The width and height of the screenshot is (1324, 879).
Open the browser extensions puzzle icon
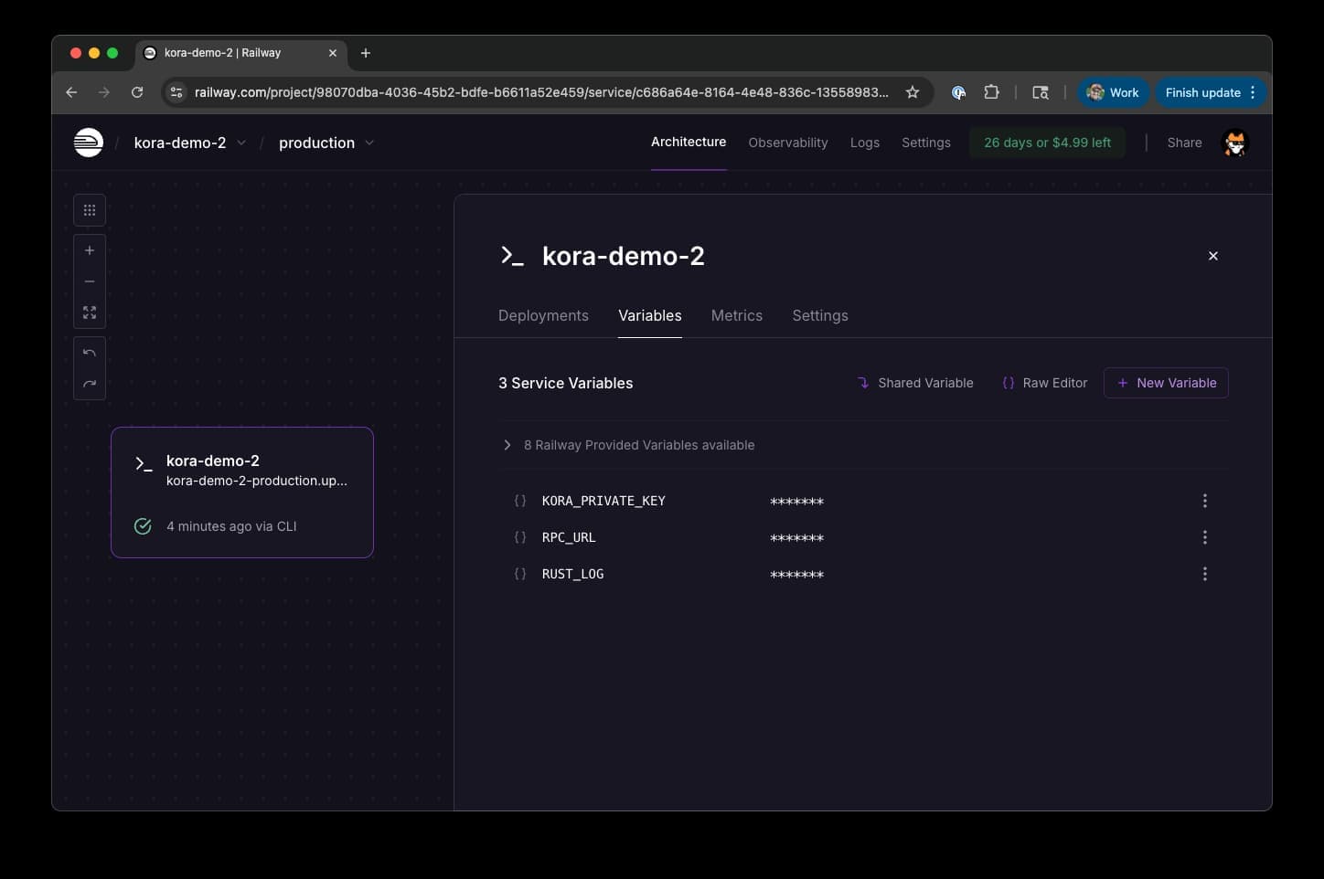991,92
